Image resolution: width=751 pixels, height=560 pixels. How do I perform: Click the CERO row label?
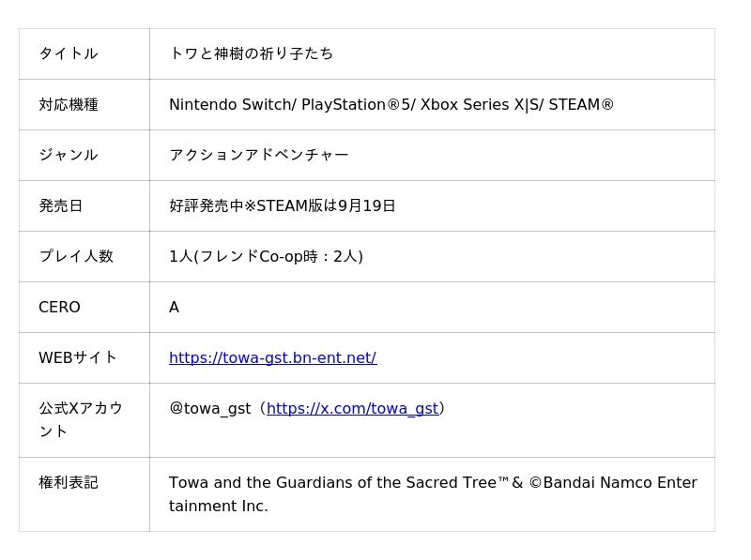[59, 307]
